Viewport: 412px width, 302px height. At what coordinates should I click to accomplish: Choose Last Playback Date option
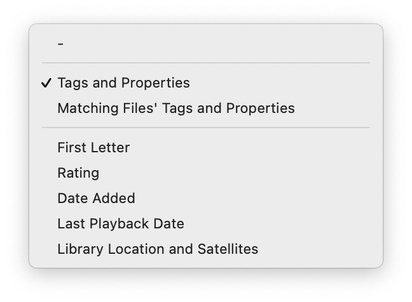(x=120, y=224)
